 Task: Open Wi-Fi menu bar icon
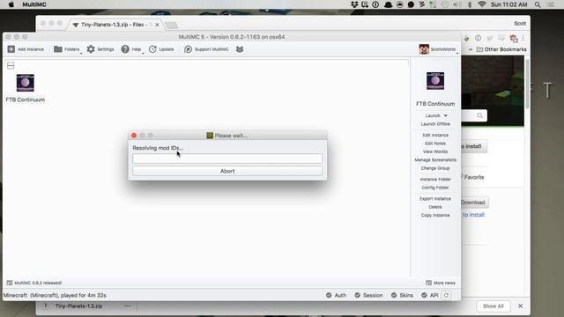coord(482,4)
